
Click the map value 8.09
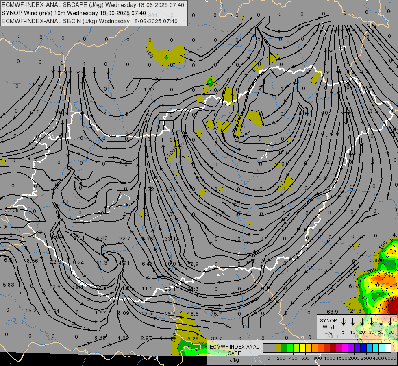point(123,313)
